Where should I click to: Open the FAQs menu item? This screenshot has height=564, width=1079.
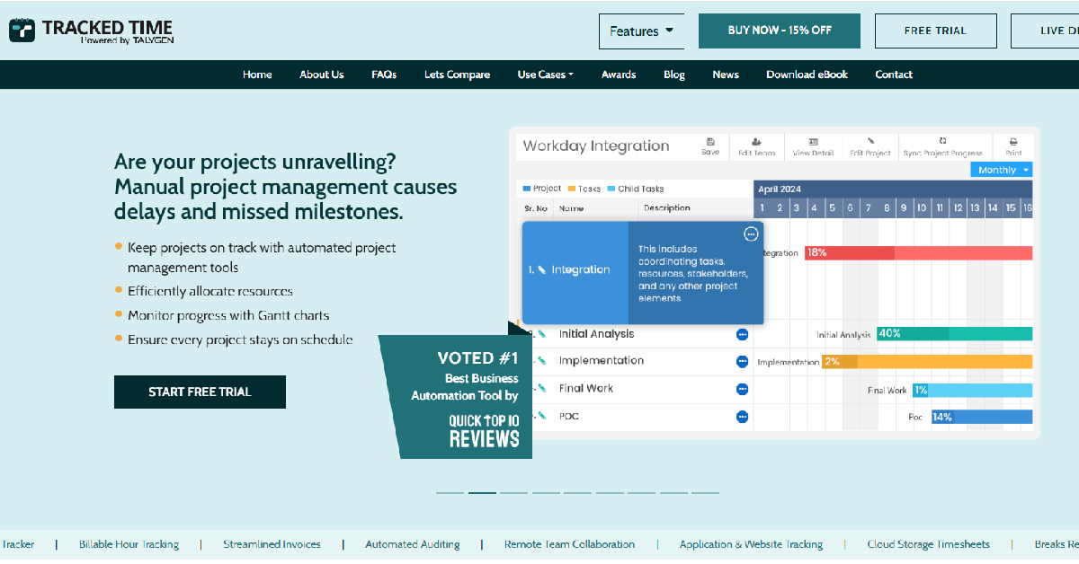(384, 75)
